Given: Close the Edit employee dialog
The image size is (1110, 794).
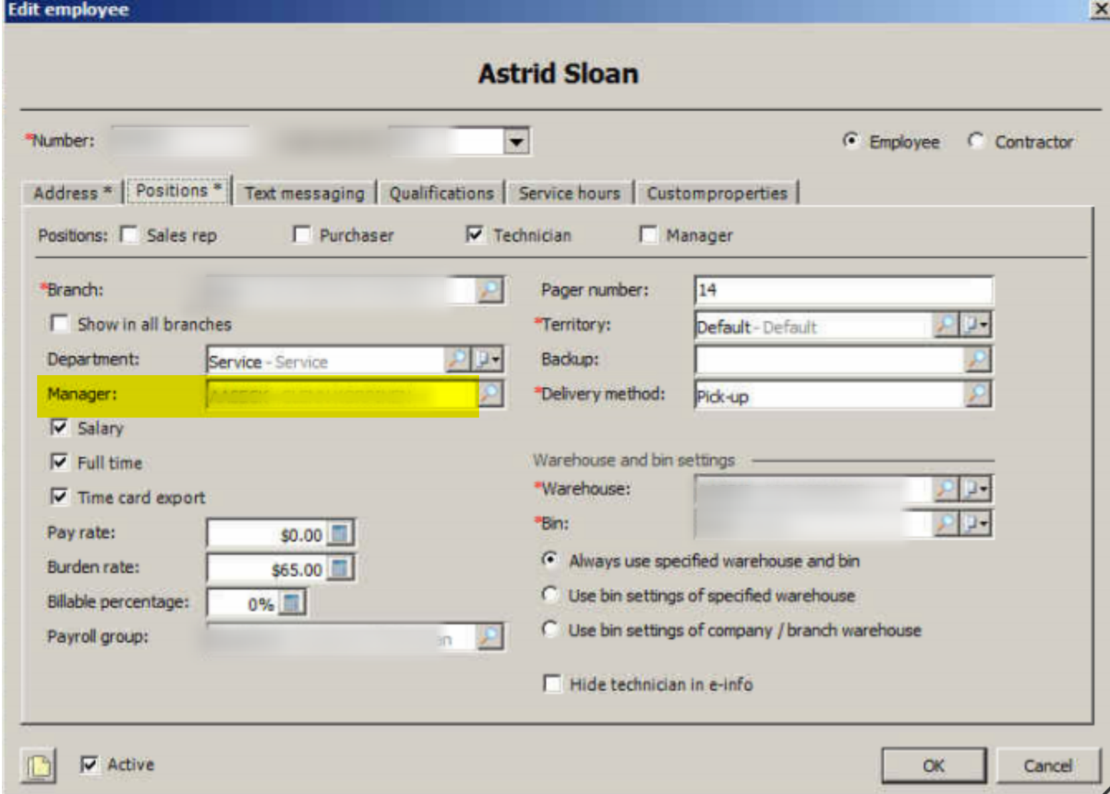Looking at the screenshot, I should tap(1100, 10).
